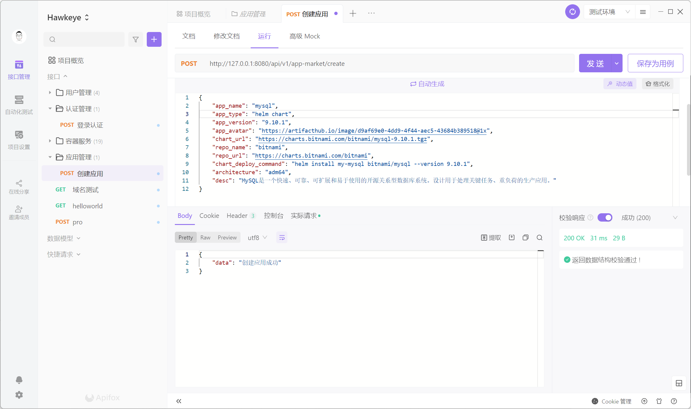Screen dimensions: 691x409
Task: Open the utf8 encoding dropdown
Action: coord(257,237)
